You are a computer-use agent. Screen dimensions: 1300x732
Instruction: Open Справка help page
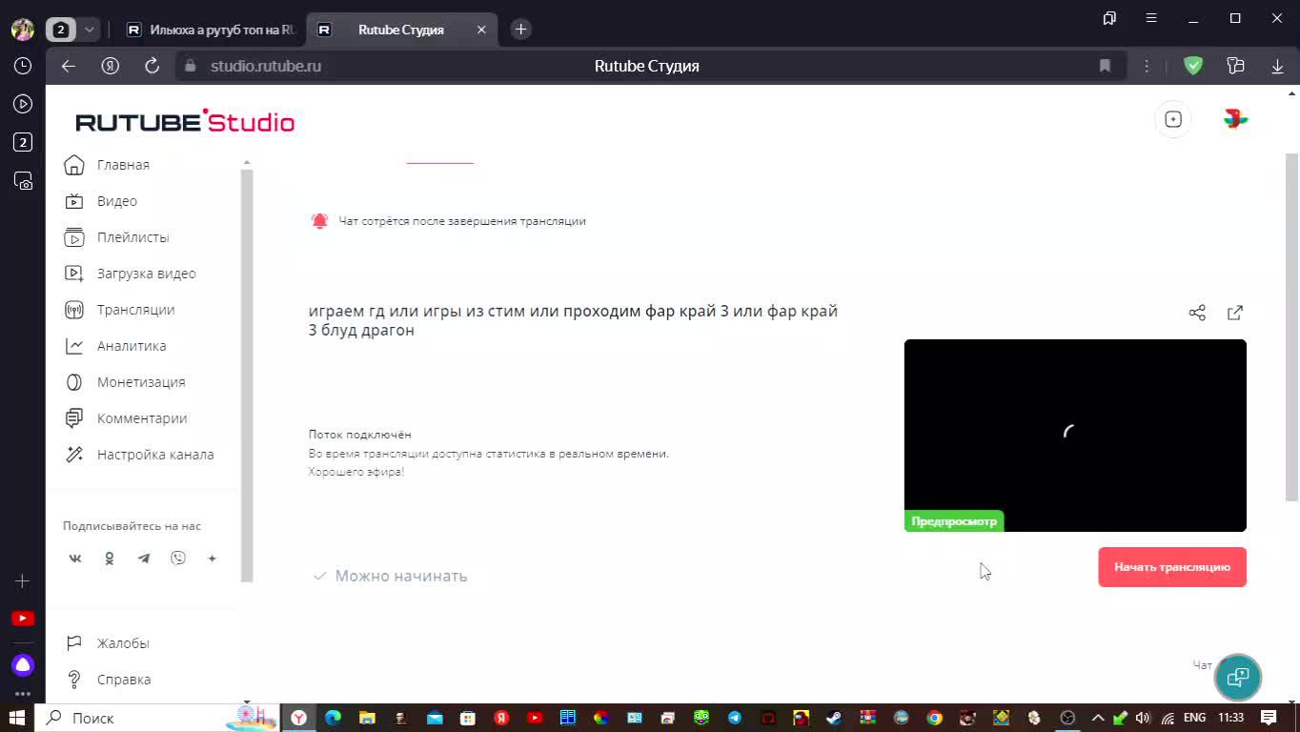tap(108, 680)
